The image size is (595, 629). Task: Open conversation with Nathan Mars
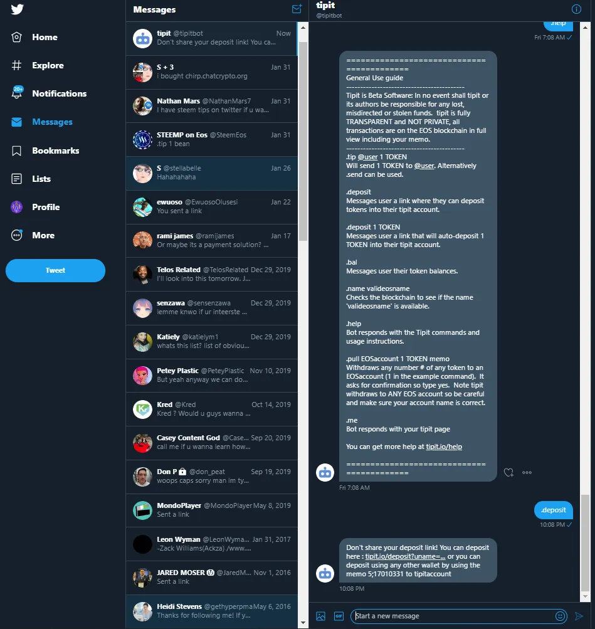(x=212, y=105)
